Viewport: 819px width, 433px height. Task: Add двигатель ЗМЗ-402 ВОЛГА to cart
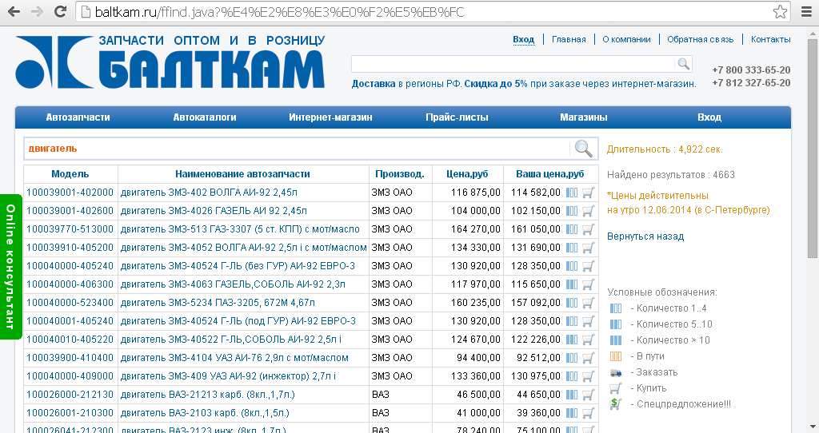(589, 193)
